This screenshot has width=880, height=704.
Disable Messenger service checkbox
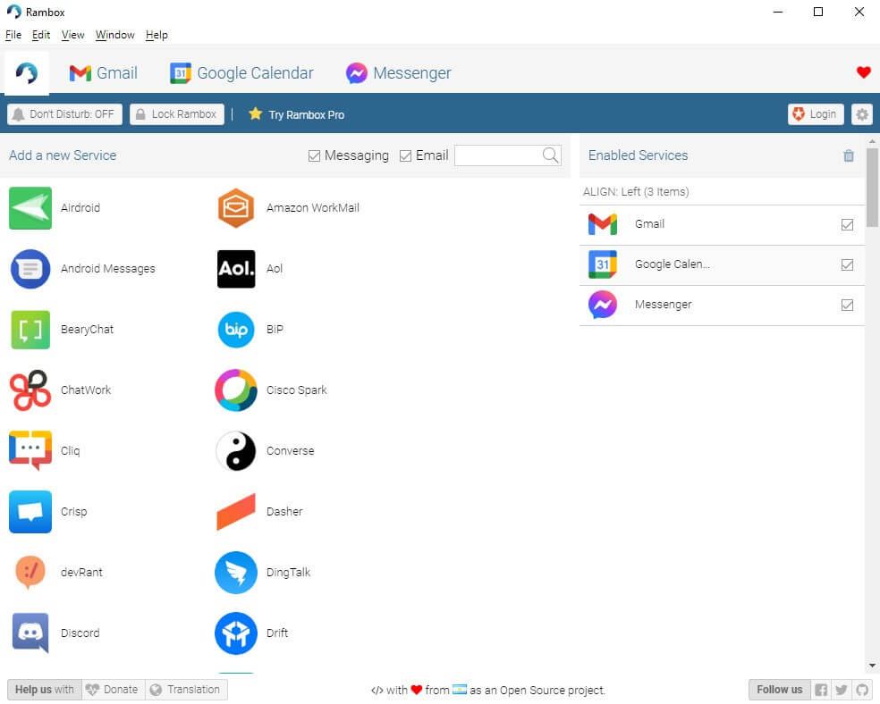click(847, 306)
